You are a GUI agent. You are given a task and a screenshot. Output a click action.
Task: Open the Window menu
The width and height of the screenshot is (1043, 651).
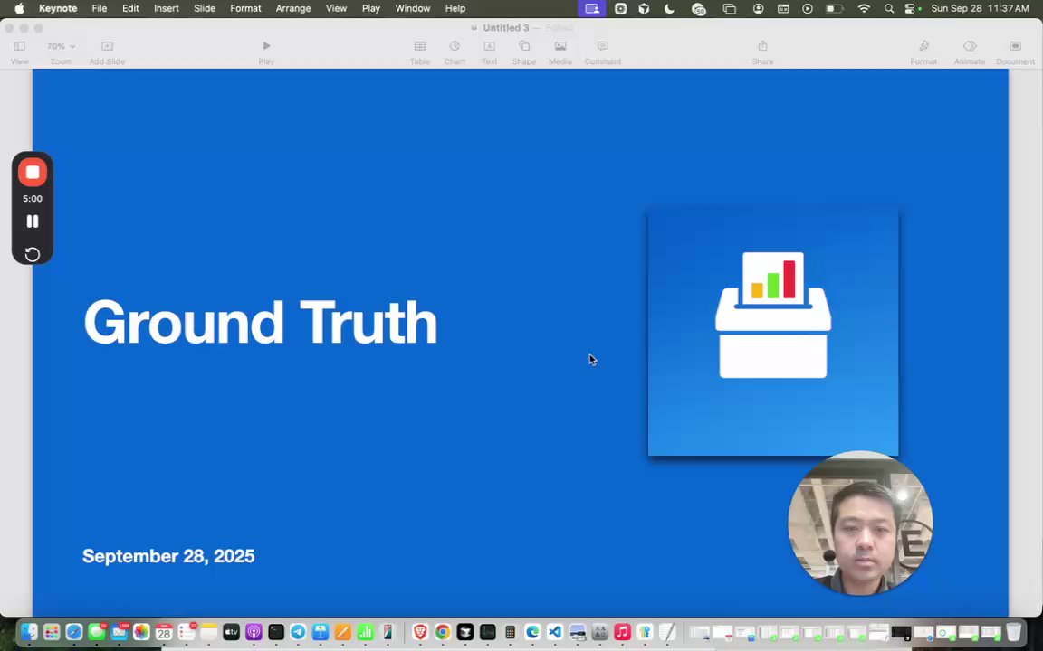coord(413,9)
